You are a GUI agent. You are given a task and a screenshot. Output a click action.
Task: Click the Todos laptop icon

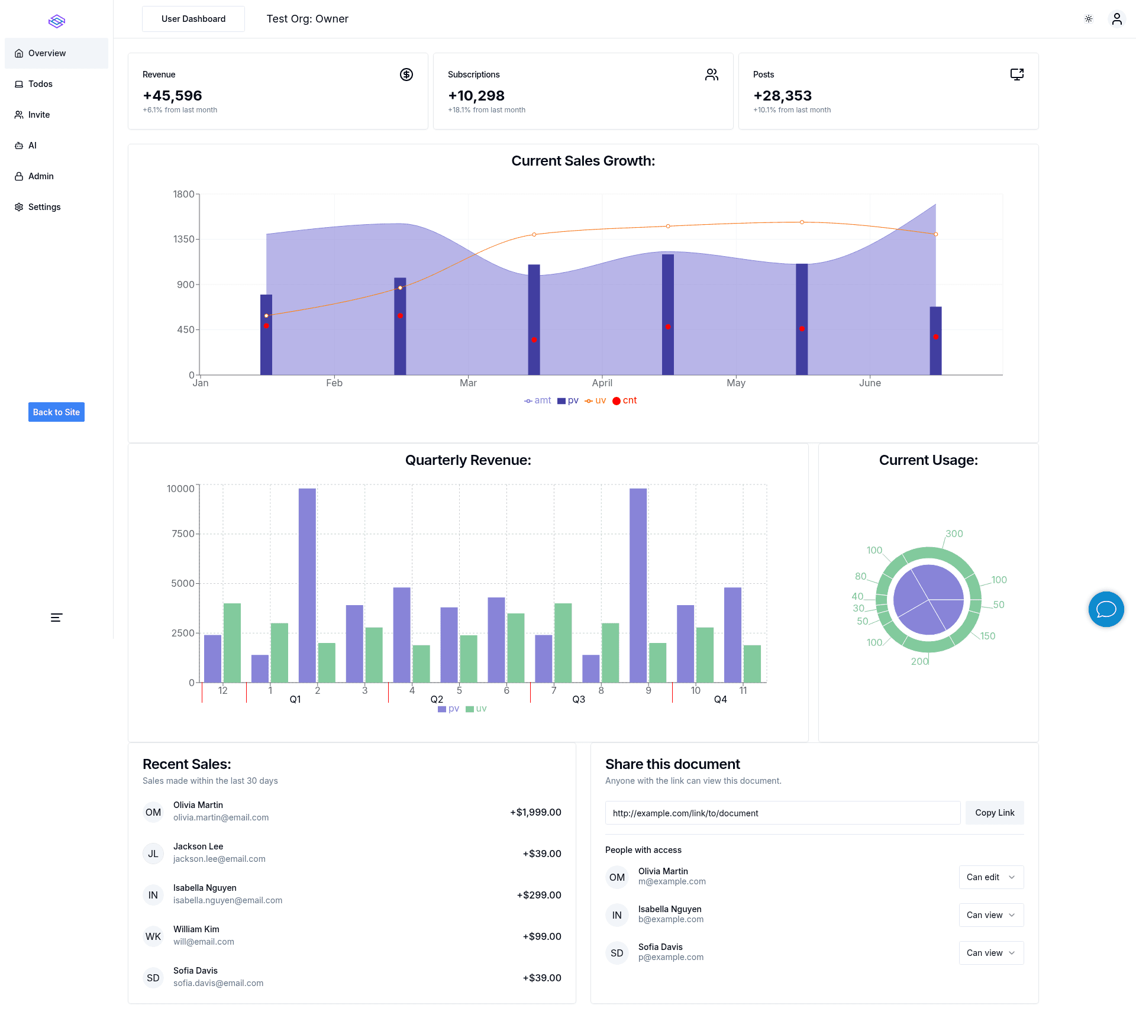pyautogui.click(x=19, y=84)
